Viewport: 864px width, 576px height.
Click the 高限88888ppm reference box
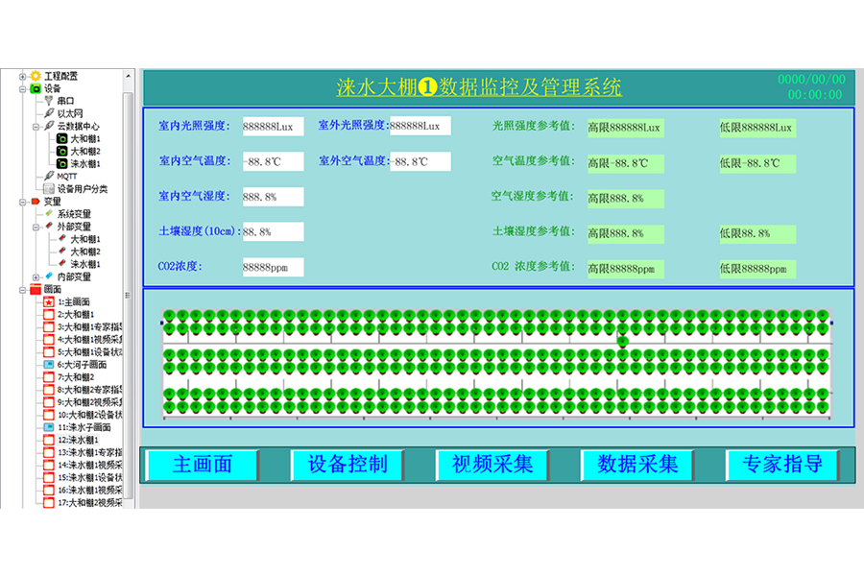[x=625, y=269]
